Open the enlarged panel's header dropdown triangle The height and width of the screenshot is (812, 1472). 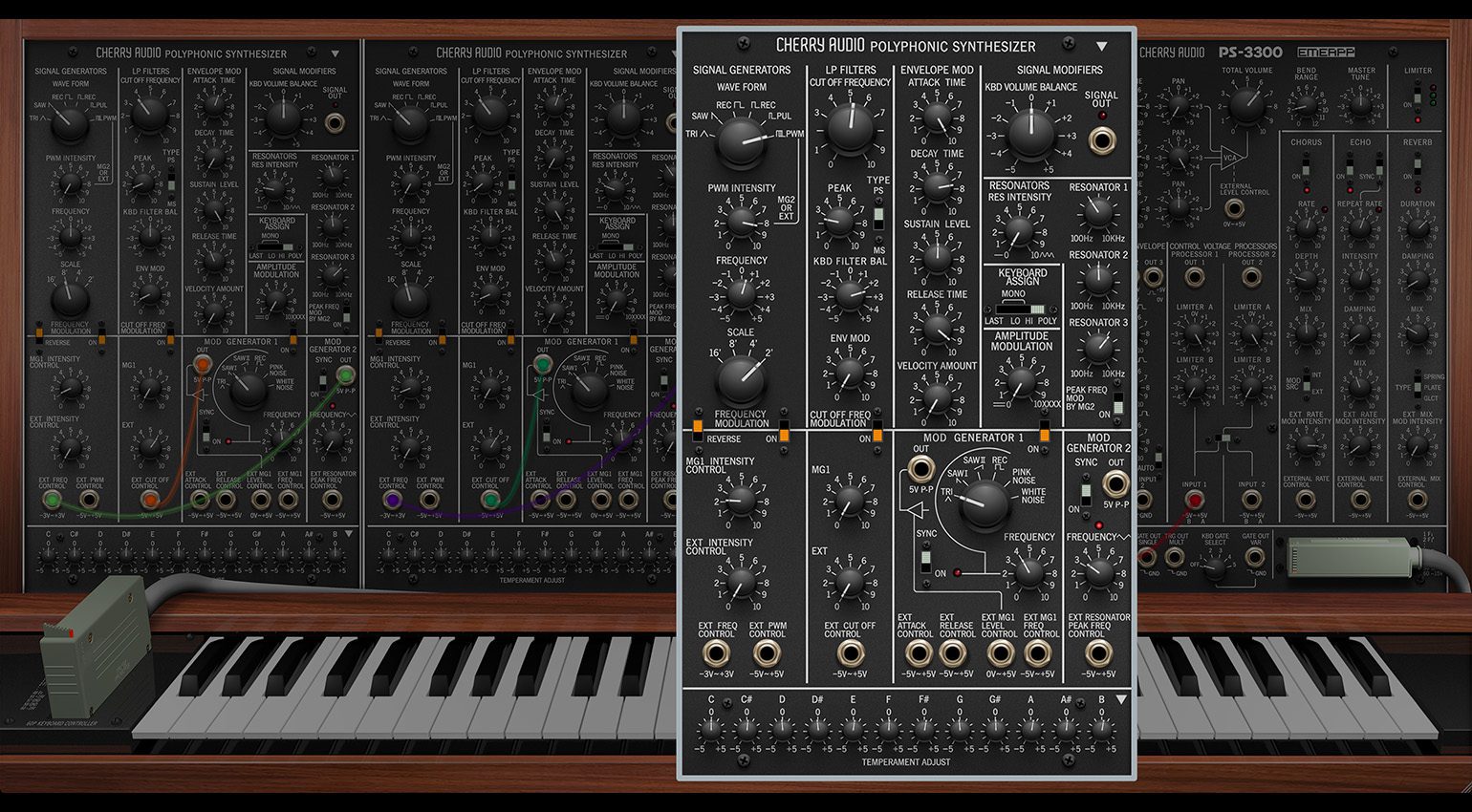(x=1101, y=46)
